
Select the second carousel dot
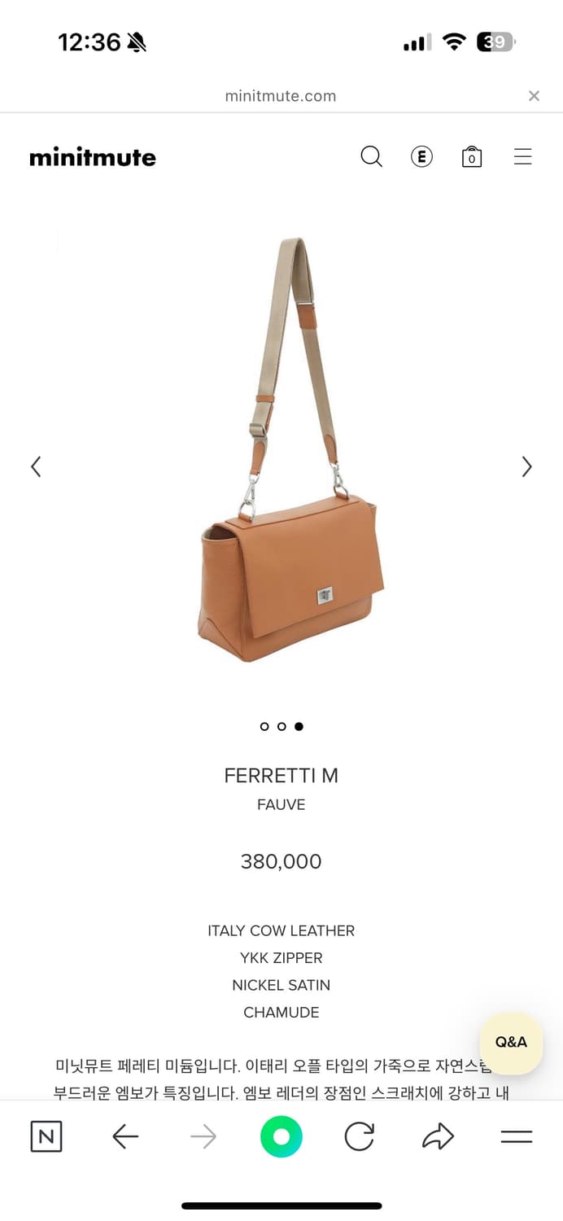coord(281,726)
